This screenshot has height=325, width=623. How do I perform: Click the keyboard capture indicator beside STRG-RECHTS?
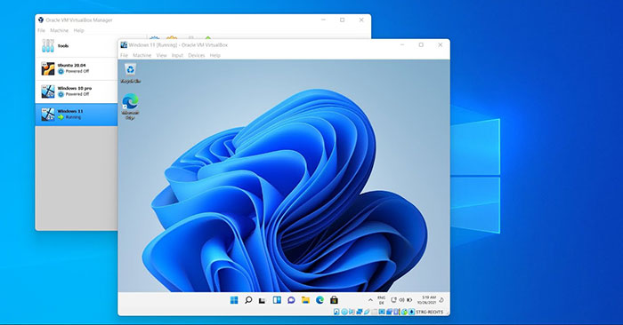(411, 312)
